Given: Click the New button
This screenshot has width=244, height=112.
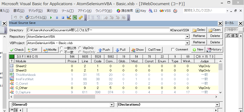Looking at the screenshot, I should (198, 49).
